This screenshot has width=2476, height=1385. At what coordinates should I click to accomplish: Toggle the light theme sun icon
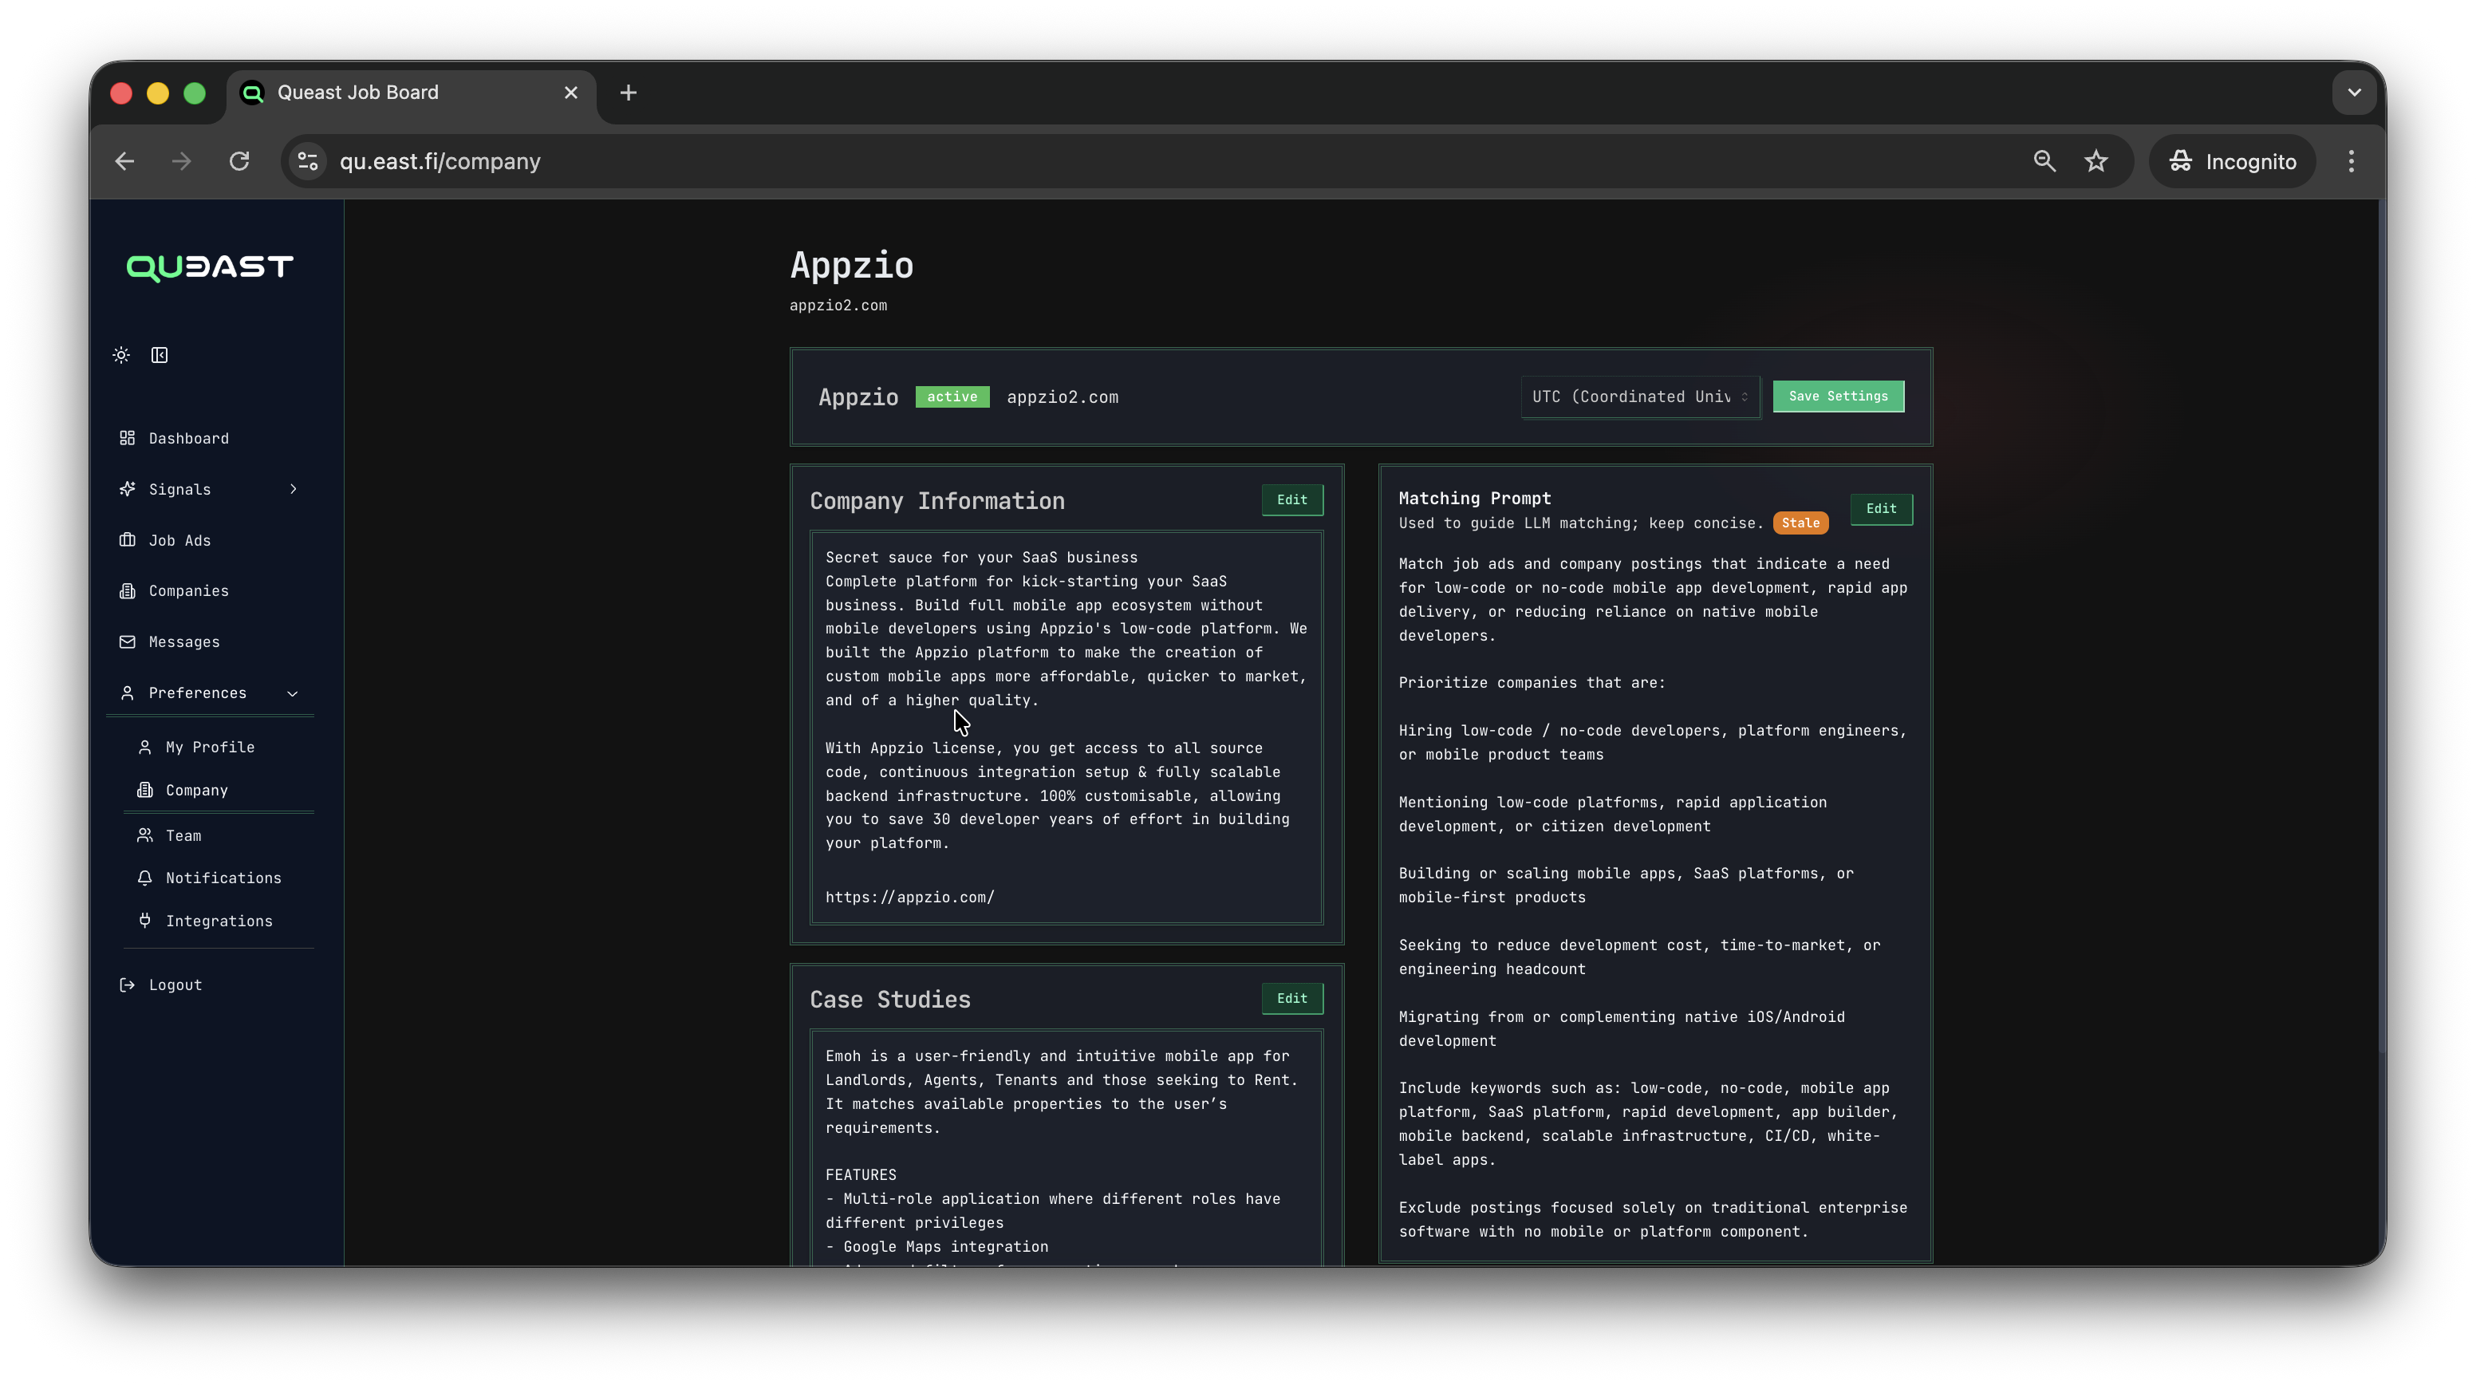(x=120, y=355)
